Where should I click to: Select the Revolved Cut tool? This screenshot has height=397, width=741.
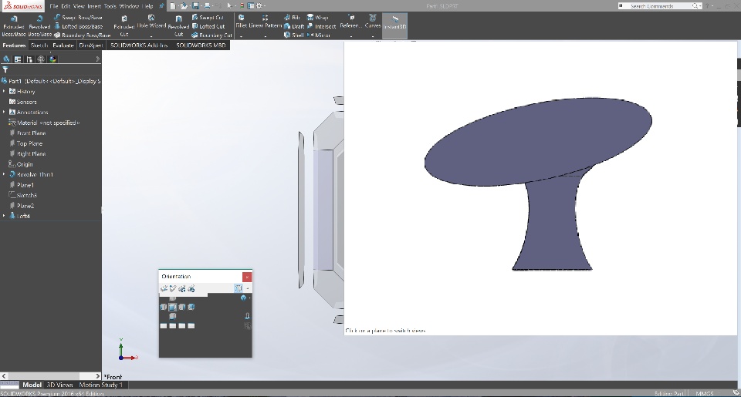(x=178, y=26)
